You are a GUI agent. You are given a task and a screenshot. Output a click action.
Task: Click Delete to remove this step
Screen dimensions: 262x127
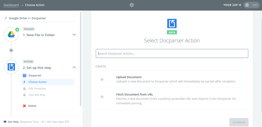[x=32, y=106]
